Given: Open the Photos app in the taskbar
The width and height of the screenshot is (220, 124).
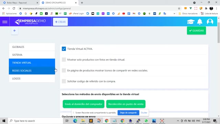Looking at the screenshot, I should click(x=154, y=121).
